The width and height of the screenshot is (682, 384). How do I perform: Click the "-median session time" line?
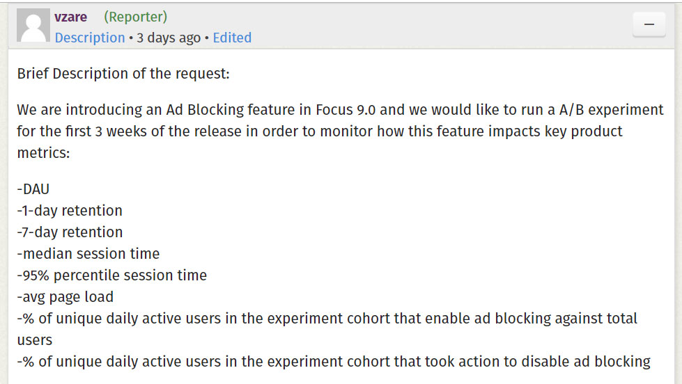[88, 254]
